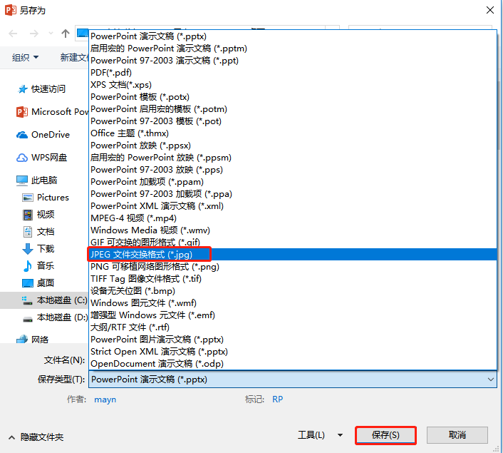
Task: Open the 下载 arrow icon
Action: pos(28,249)
